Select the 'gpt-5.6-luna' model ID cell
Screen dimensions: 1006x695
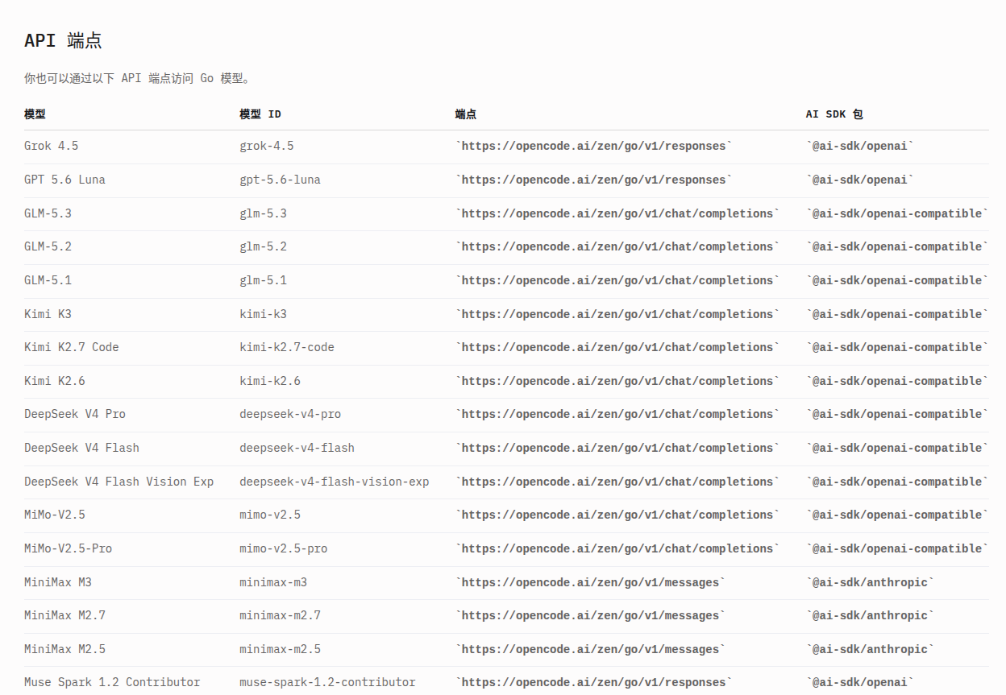click(280, 180)
